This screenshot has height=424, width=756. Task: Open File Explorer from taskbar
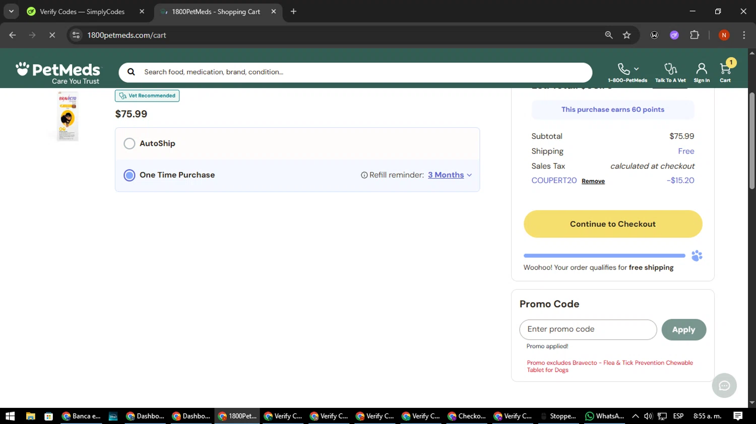pos(30,416)
